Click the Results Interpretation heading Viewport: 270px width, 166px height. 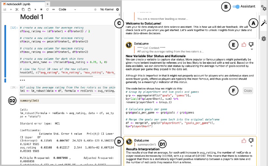[143, 149]
